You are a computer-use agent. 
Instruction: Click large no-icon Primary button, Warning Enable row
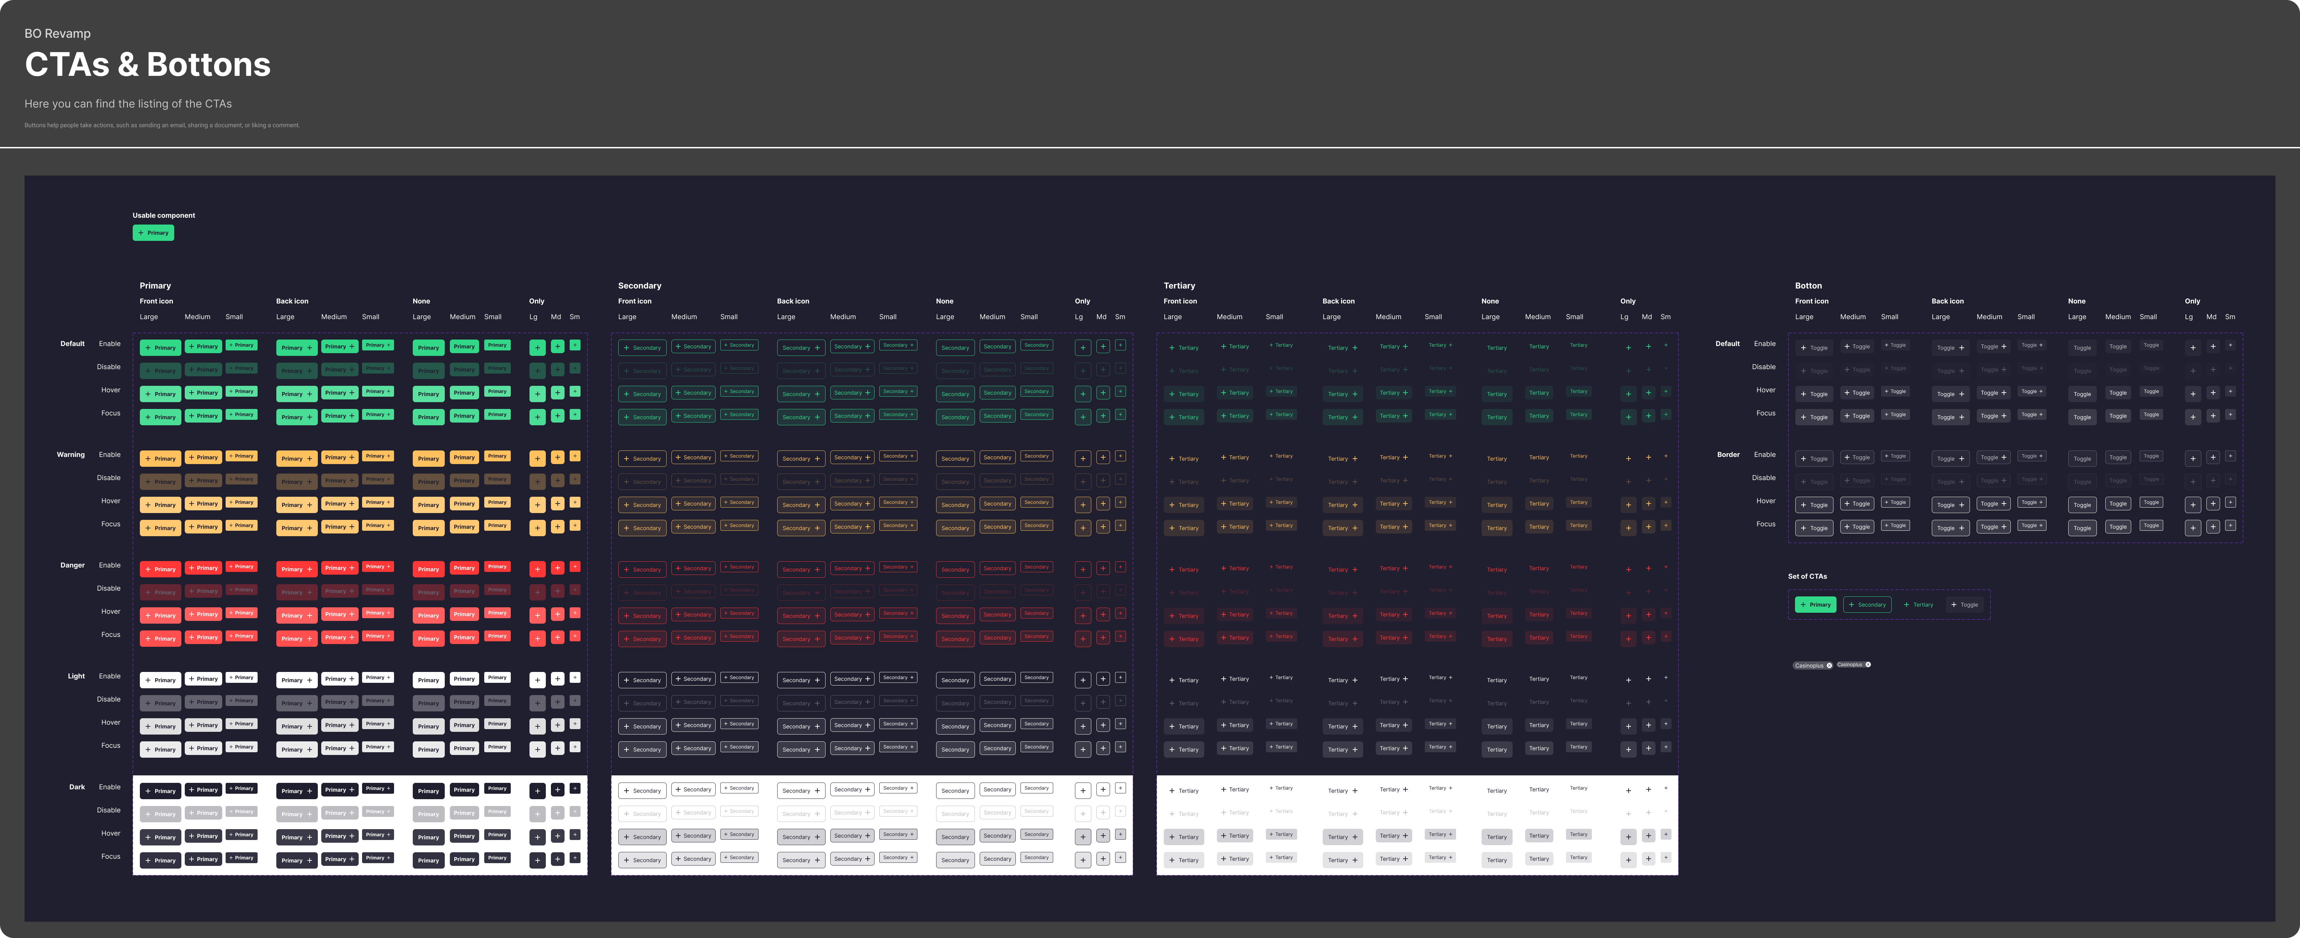428,459
